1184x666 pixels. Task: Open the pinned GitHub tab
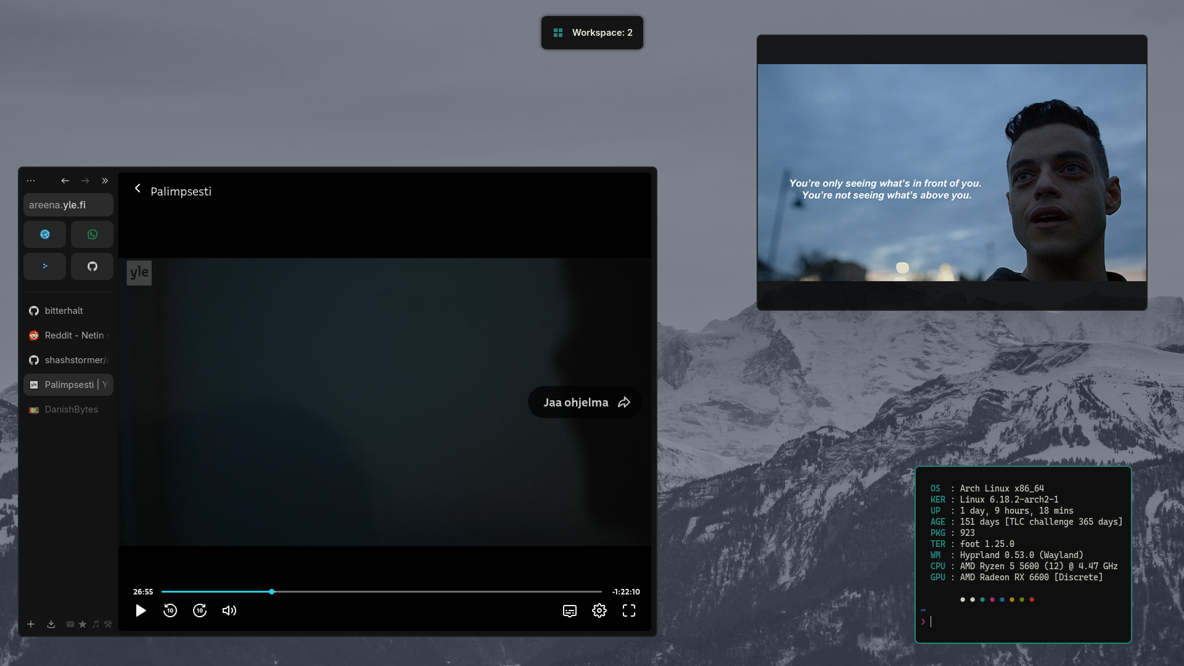coord(92,266)
